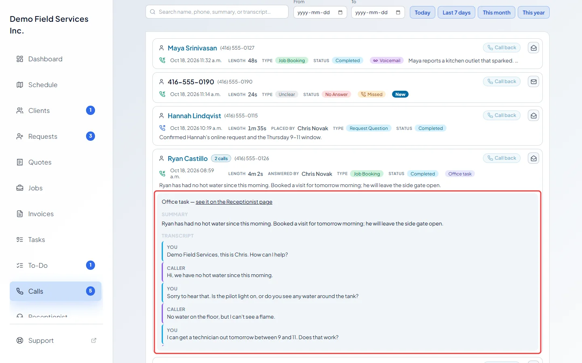Select Tasks in the sidebar
The image size is (582, 363).
[x=56, y=240]
